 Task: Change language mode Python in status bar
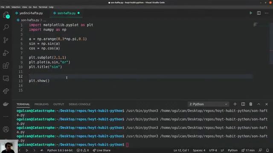click(x=232, y=150)
